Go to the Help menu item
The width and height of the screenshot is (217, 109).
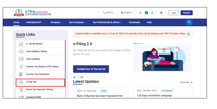click(x=149, y=22)
